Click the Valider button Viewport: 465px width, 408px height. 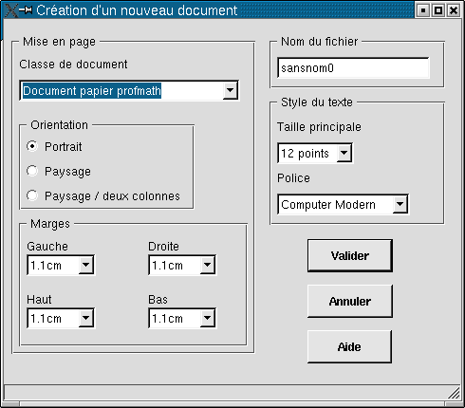click(350, 255)
